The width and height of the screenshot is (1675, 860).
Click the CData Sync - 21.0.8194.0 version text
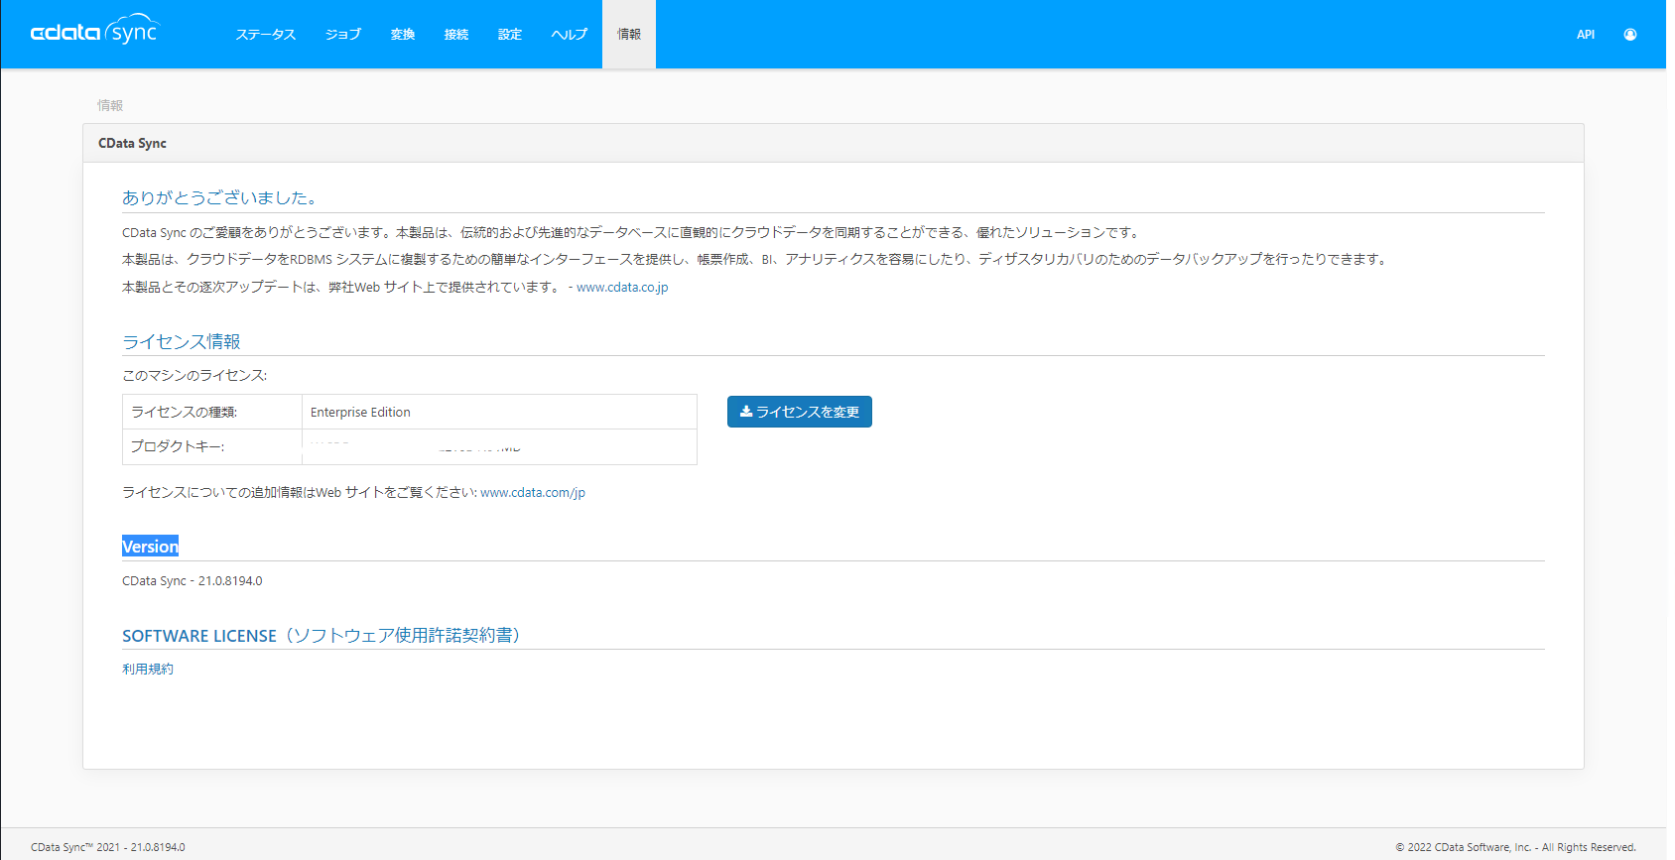(x=193, y=581)
